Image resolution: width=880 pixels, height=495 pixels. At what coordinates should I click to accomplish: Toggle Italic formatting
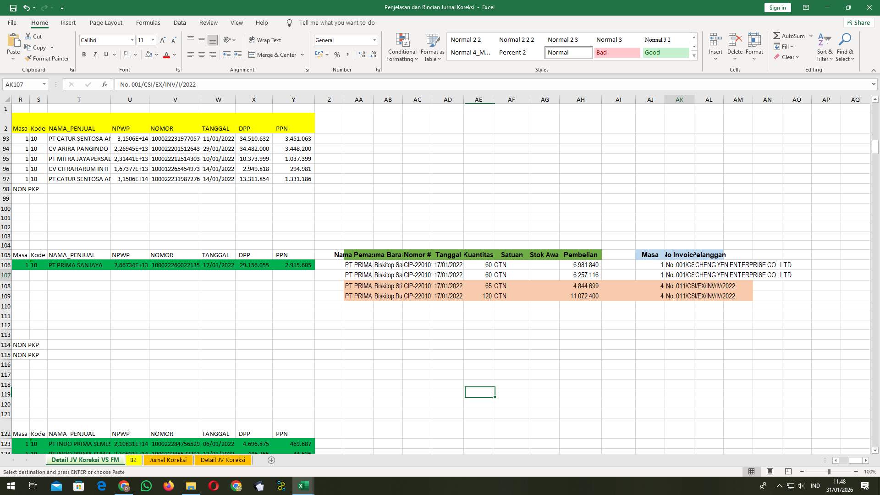(95, 54)
